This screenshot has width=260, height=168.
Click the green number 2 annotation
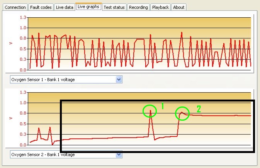pyautogui.click(x=199, y=109)
